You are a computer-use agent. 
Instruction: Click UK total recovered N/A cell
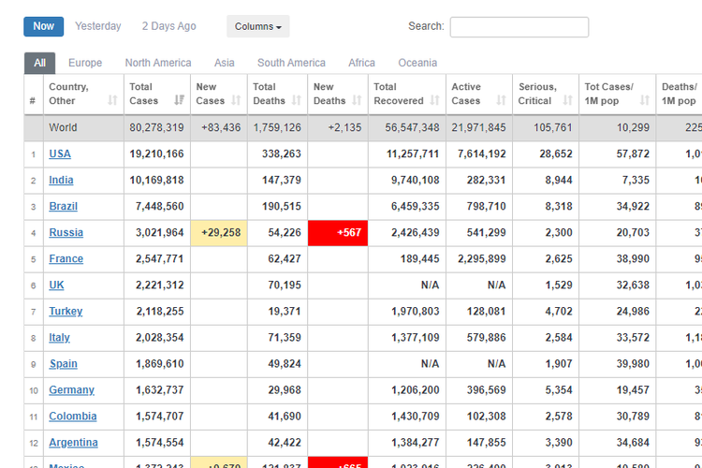pyautogui.click(x=407, y=285)
